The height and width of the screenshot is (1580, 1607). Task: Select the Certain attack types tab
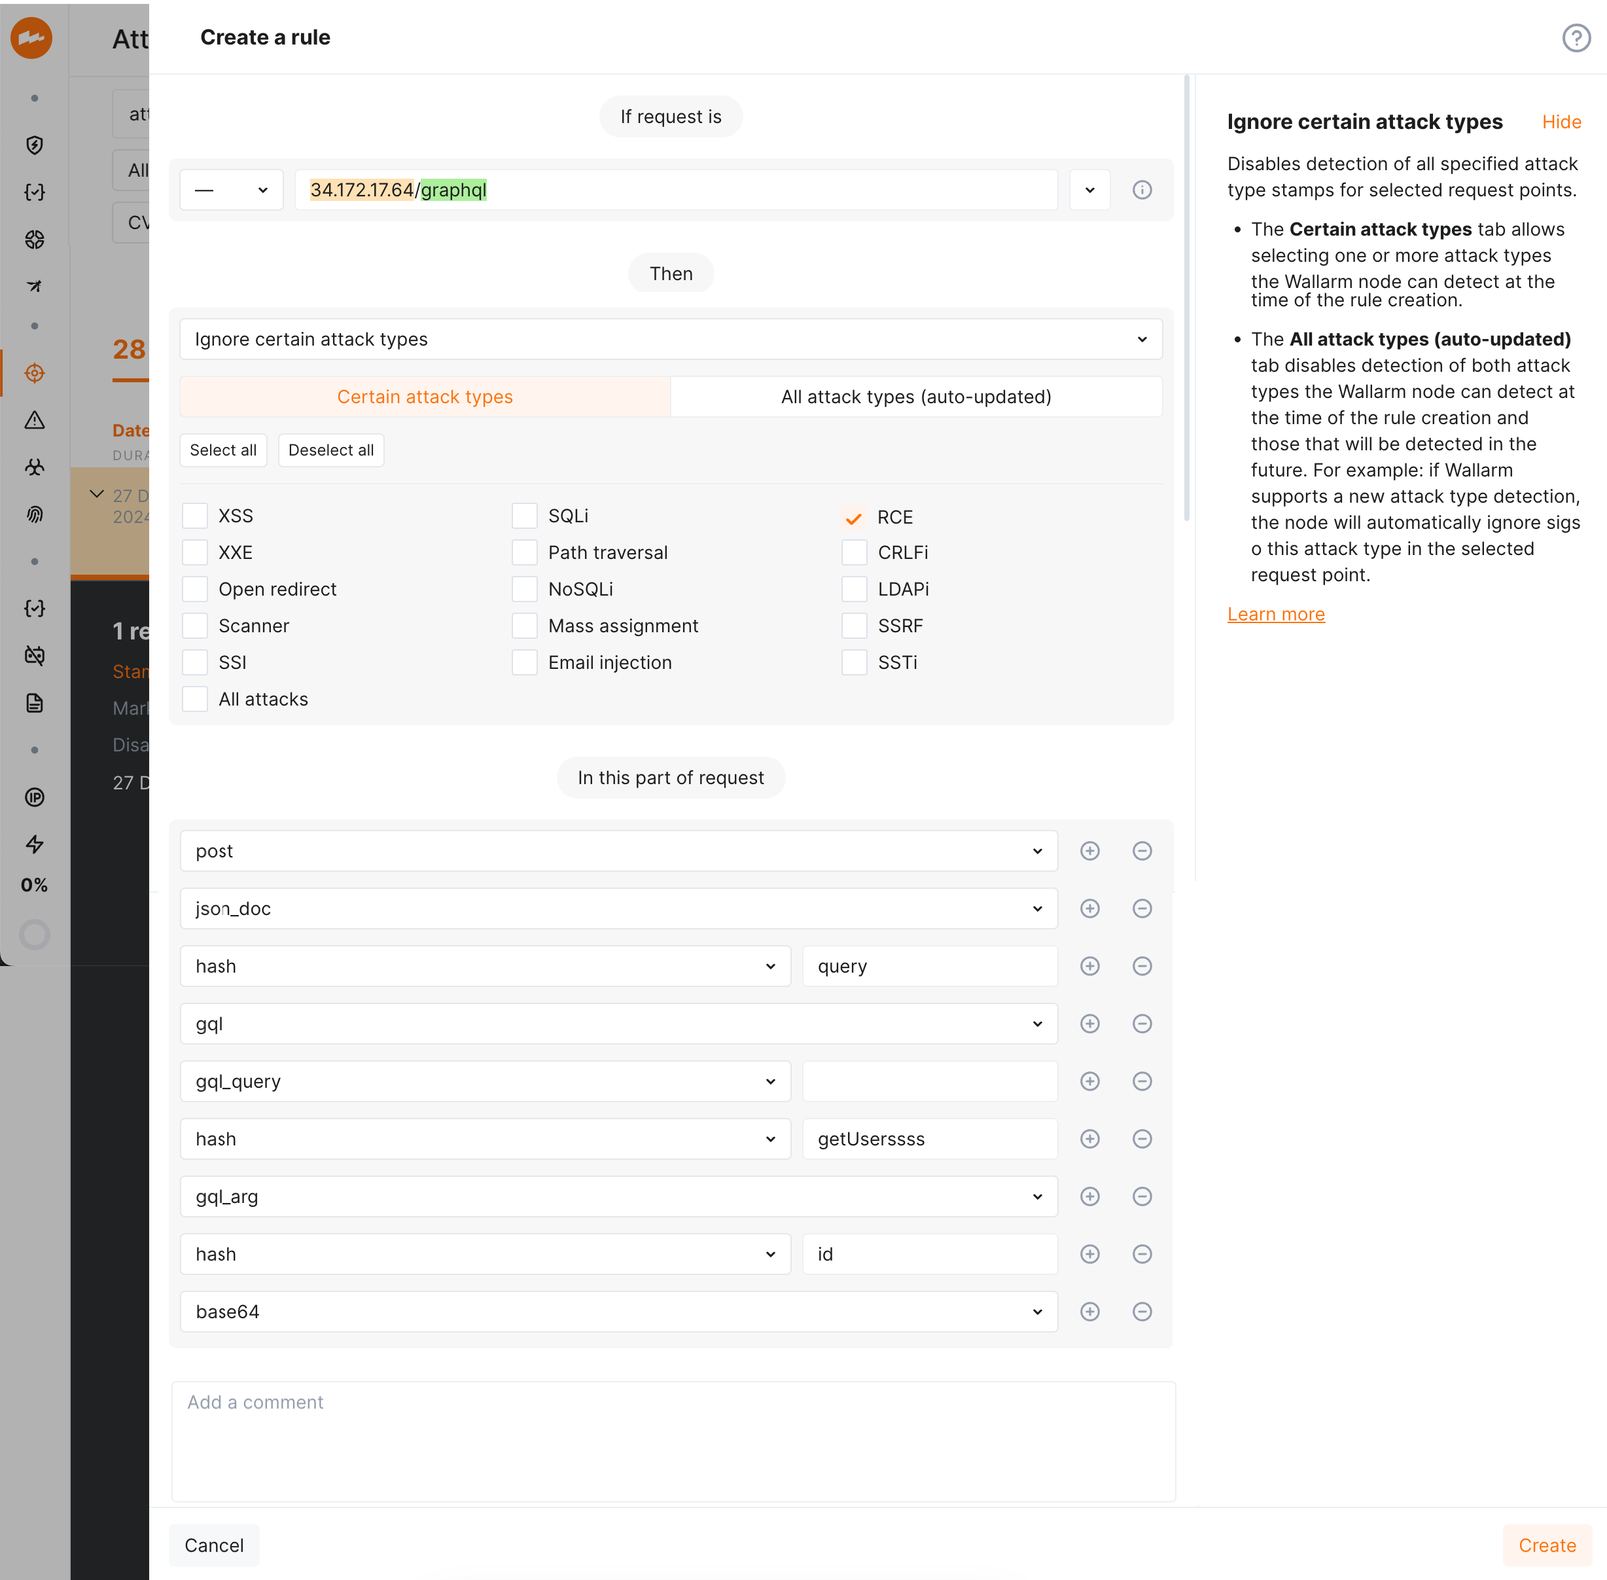point(425,397)
